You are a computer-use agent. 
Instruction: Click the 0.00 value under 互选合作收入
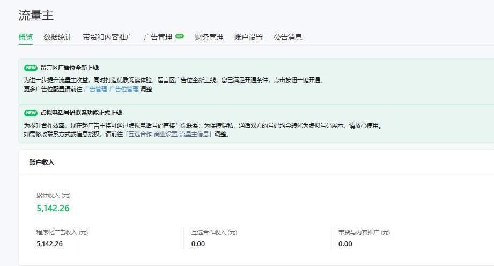(198, 243)
